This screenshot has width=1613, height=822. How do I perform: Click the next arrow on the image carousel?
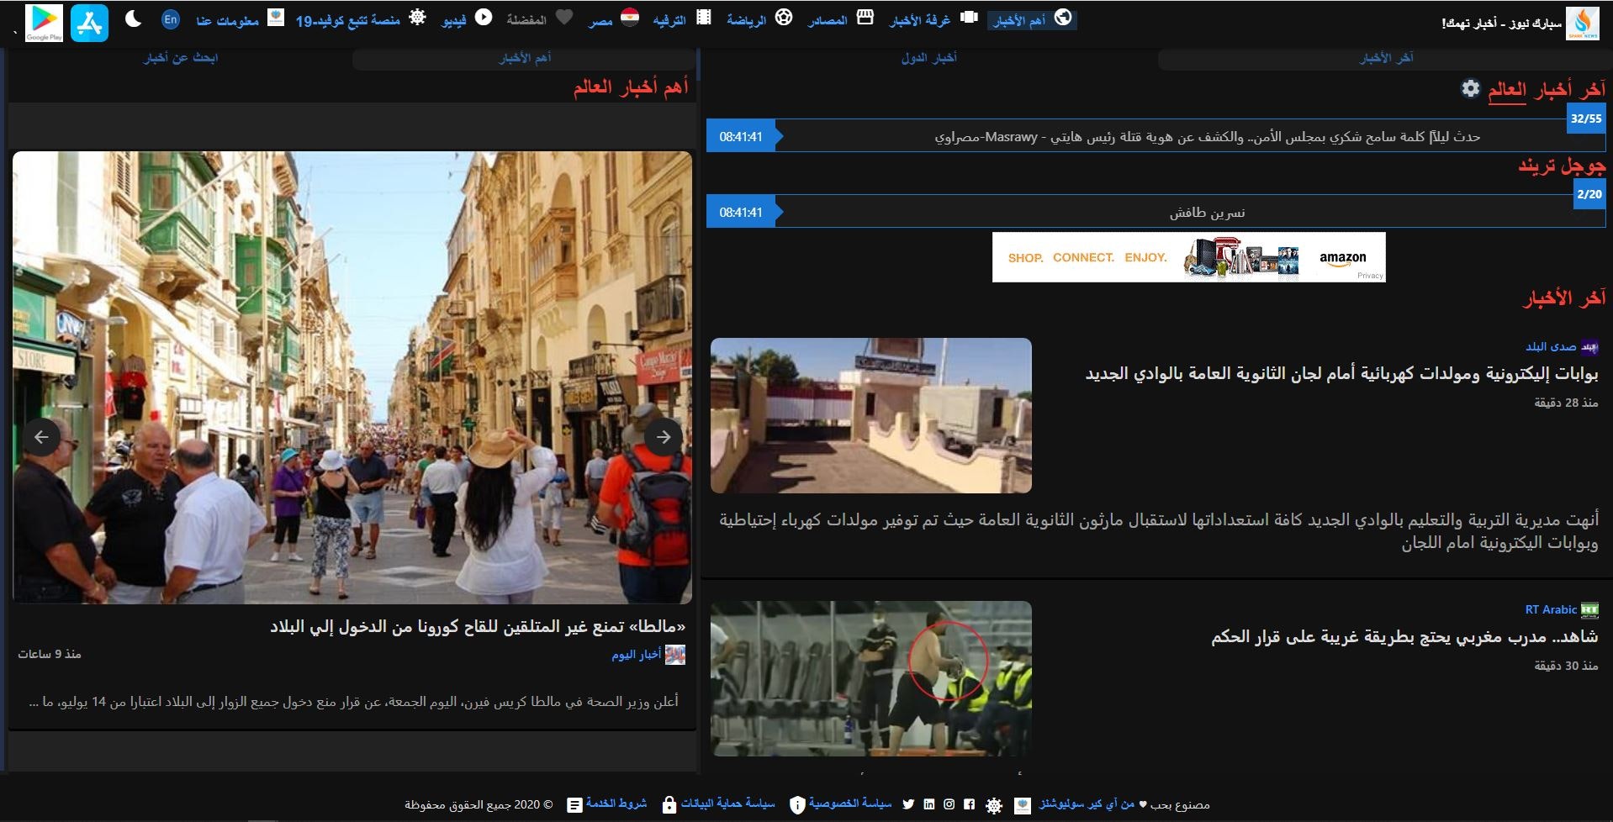click(x=665, y=436)
